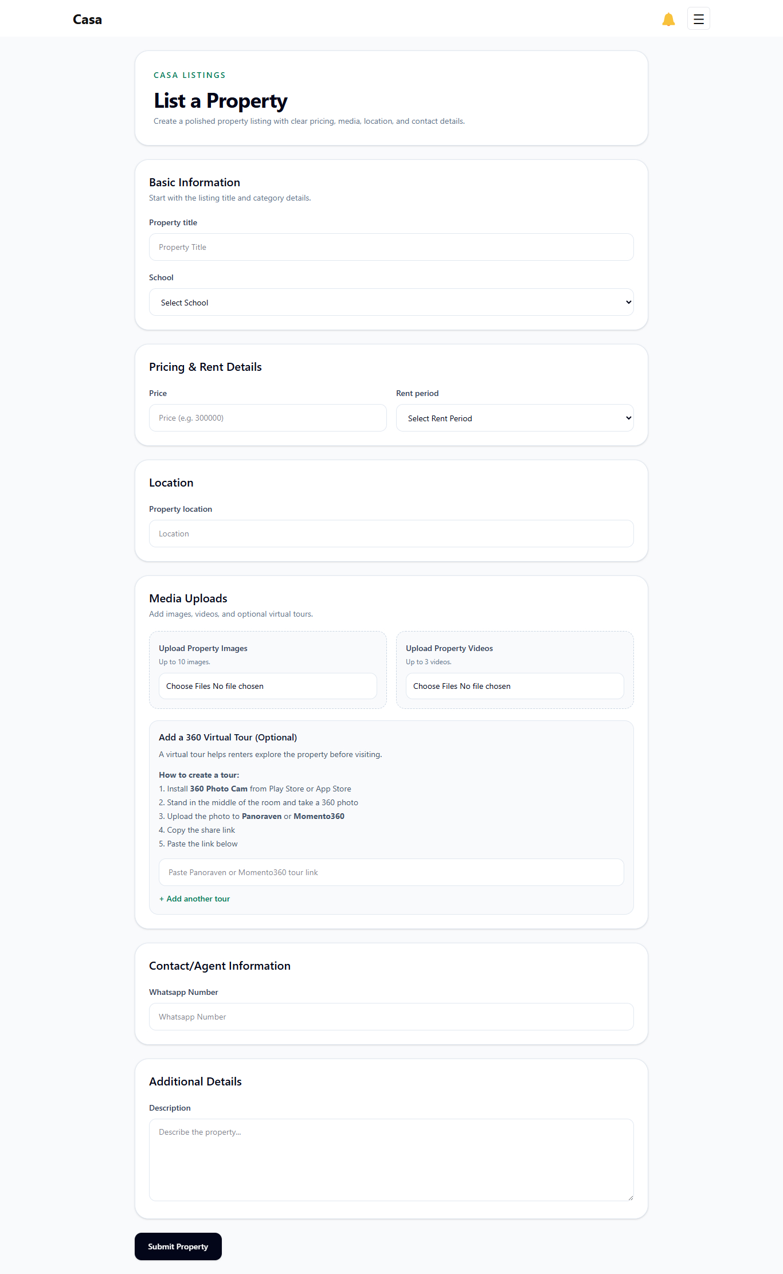Click the Location input field

coord(391,534)
